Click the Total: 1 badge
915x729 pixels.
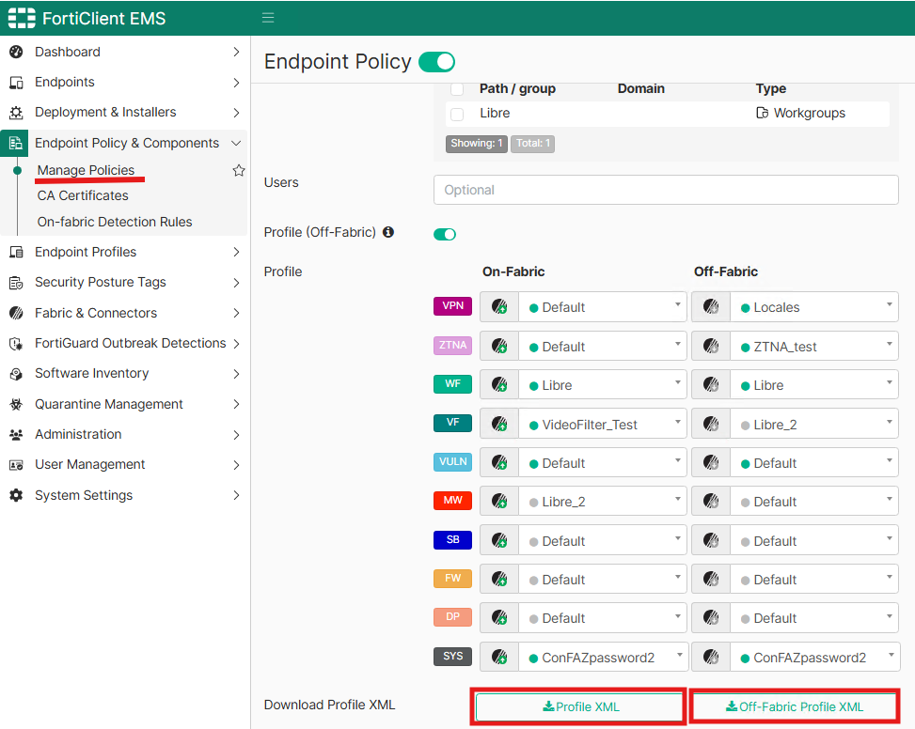pos(532,144)
